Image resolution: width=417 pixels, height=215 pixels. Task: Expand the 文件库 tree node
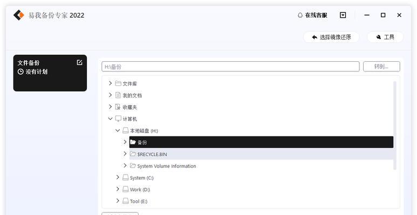pos(111,83)
